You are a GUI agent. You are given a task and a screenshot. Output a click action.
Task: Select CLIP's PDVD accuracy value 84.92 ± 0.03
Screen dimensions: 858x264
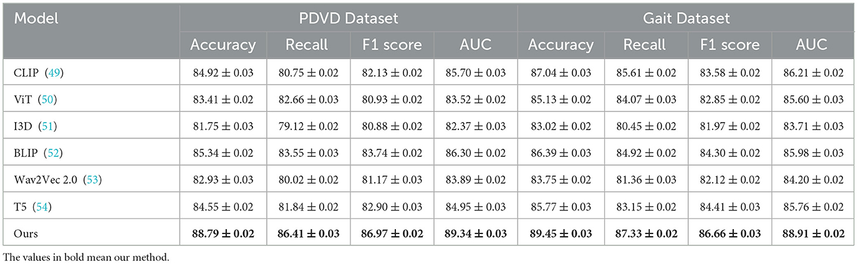(x=223, y=73)
